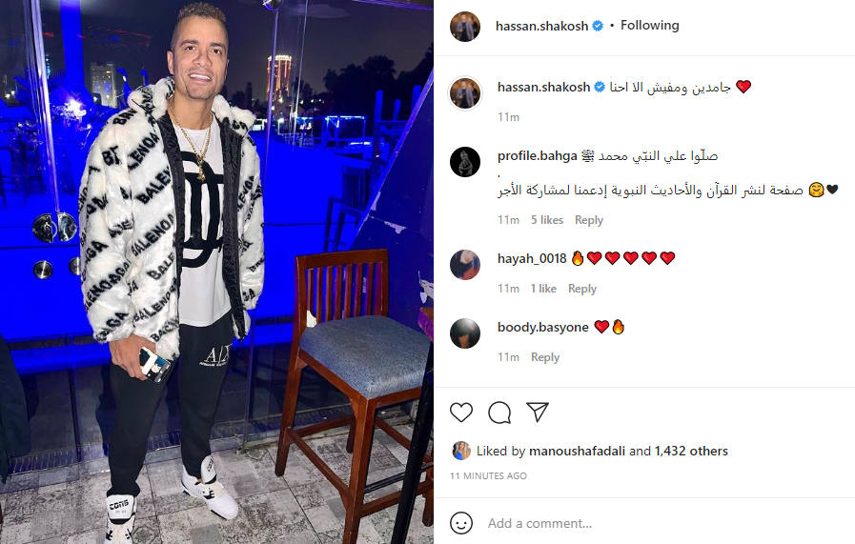855x544 pixels.
Task: Click verified badge beside header username
Action: [x=598, y=26]
